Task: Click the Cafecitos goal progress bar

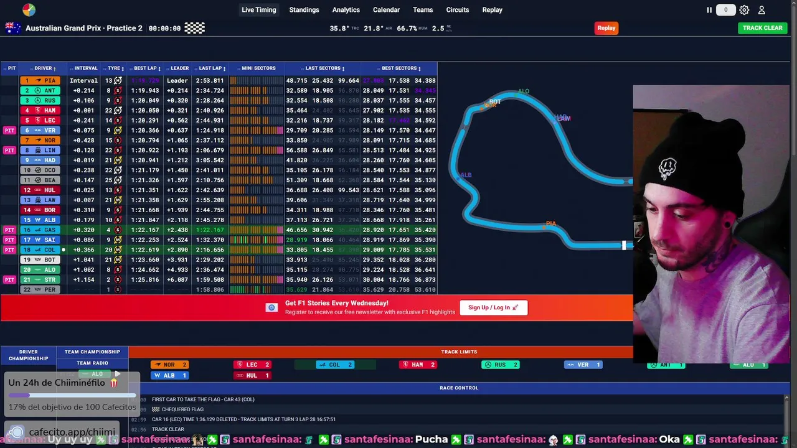Action: (x=72, y=394)
